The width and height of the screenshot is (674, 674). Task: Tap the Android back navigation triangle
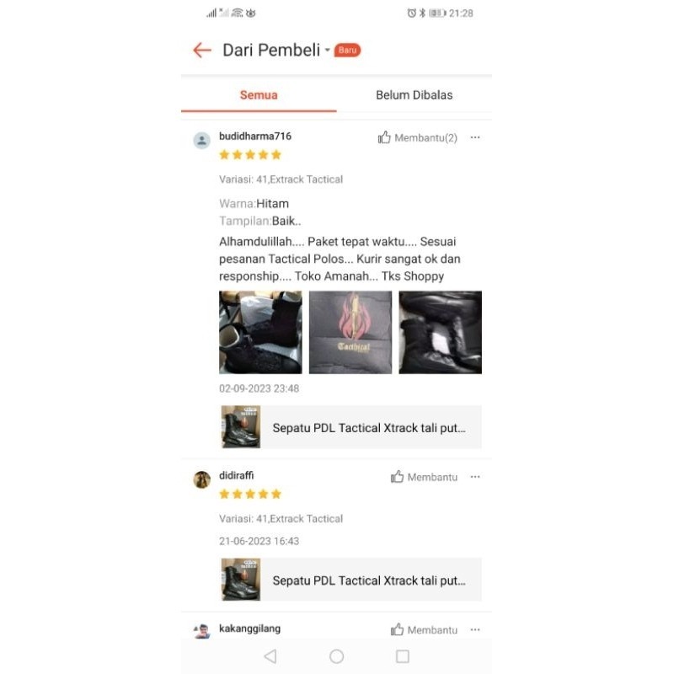click(270, 656)
